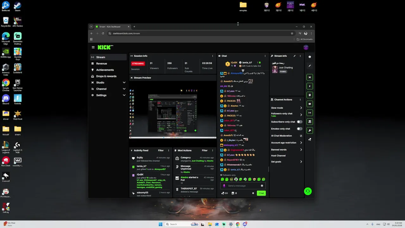Screen dimensions: 405x228
Task: Open the chat settings gear
Action: point(253,193)
